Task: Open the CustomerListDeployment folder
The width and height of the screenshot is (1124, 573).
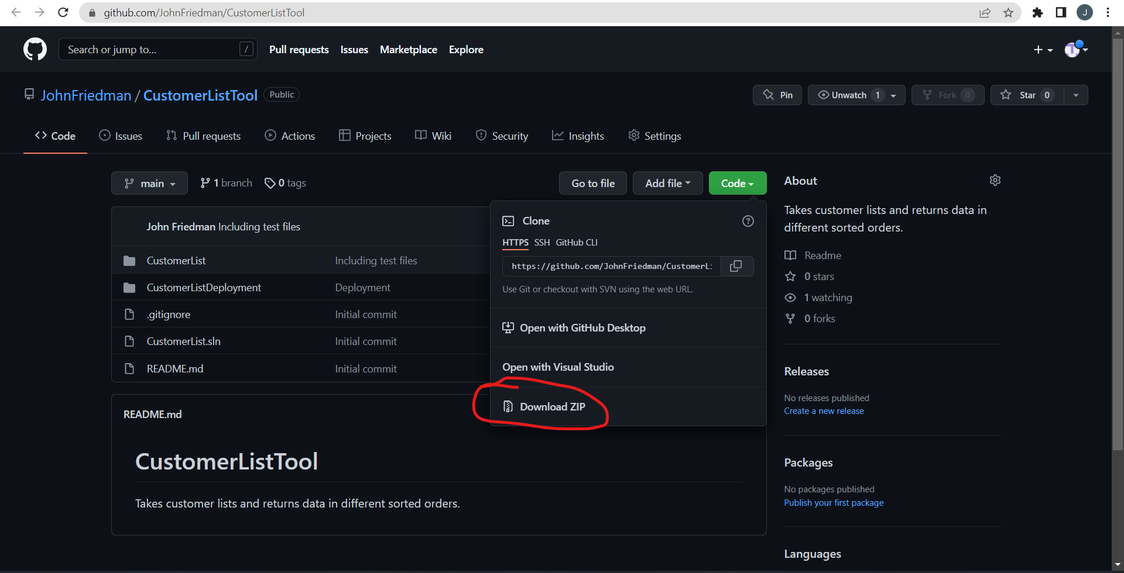Action: coord(204,288)
